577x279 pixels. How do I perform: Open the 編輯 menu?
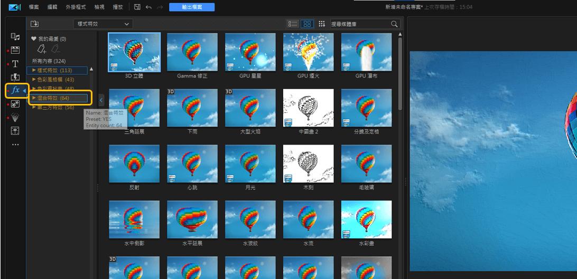point(53,7)
